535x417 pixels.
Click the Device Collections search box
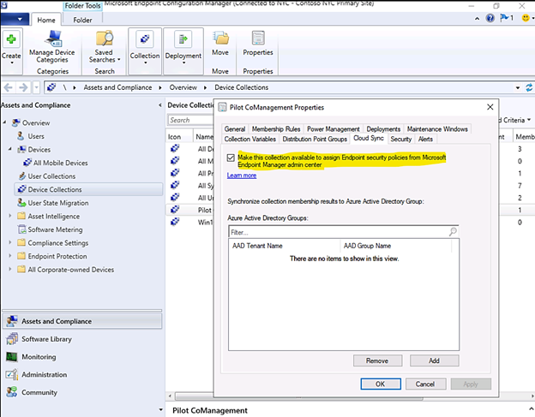[x=190, y=120]
